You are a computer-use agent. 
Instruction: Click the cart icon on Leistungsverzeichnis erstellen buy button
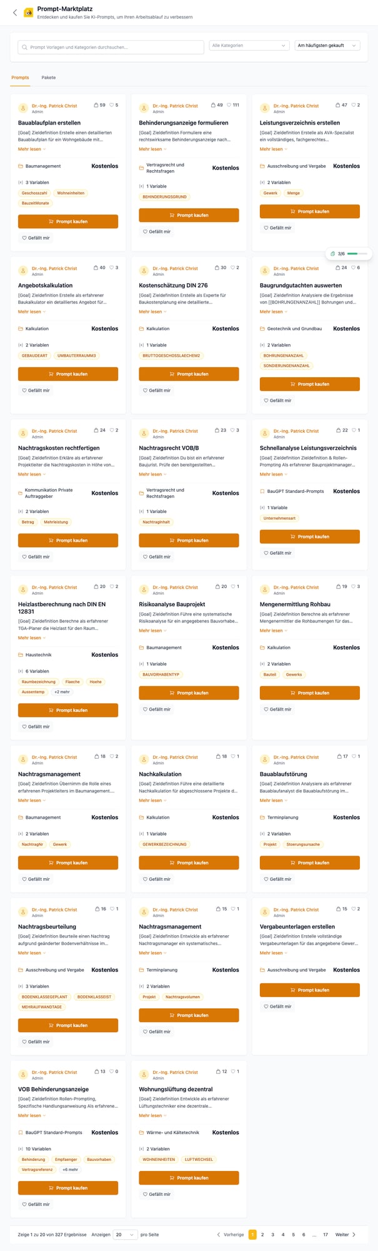click(292, 211)
